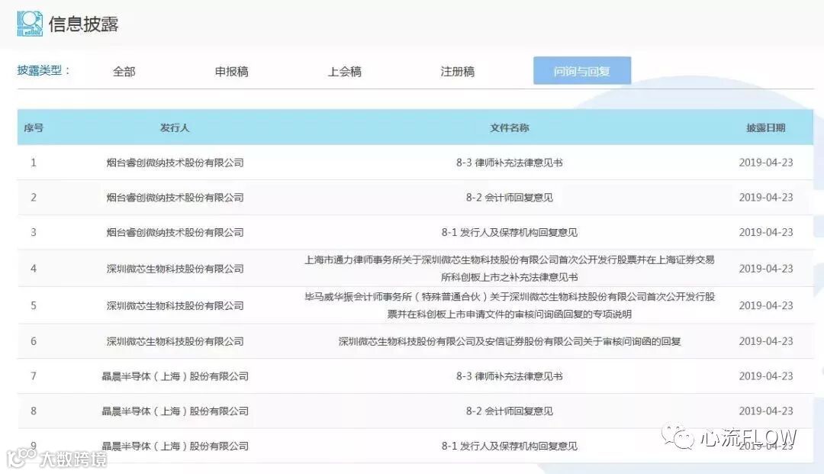Click date 2019-04-23 in row 8
Image resolution: width=824 pixels, height=474 pixels.
point(766,411)
